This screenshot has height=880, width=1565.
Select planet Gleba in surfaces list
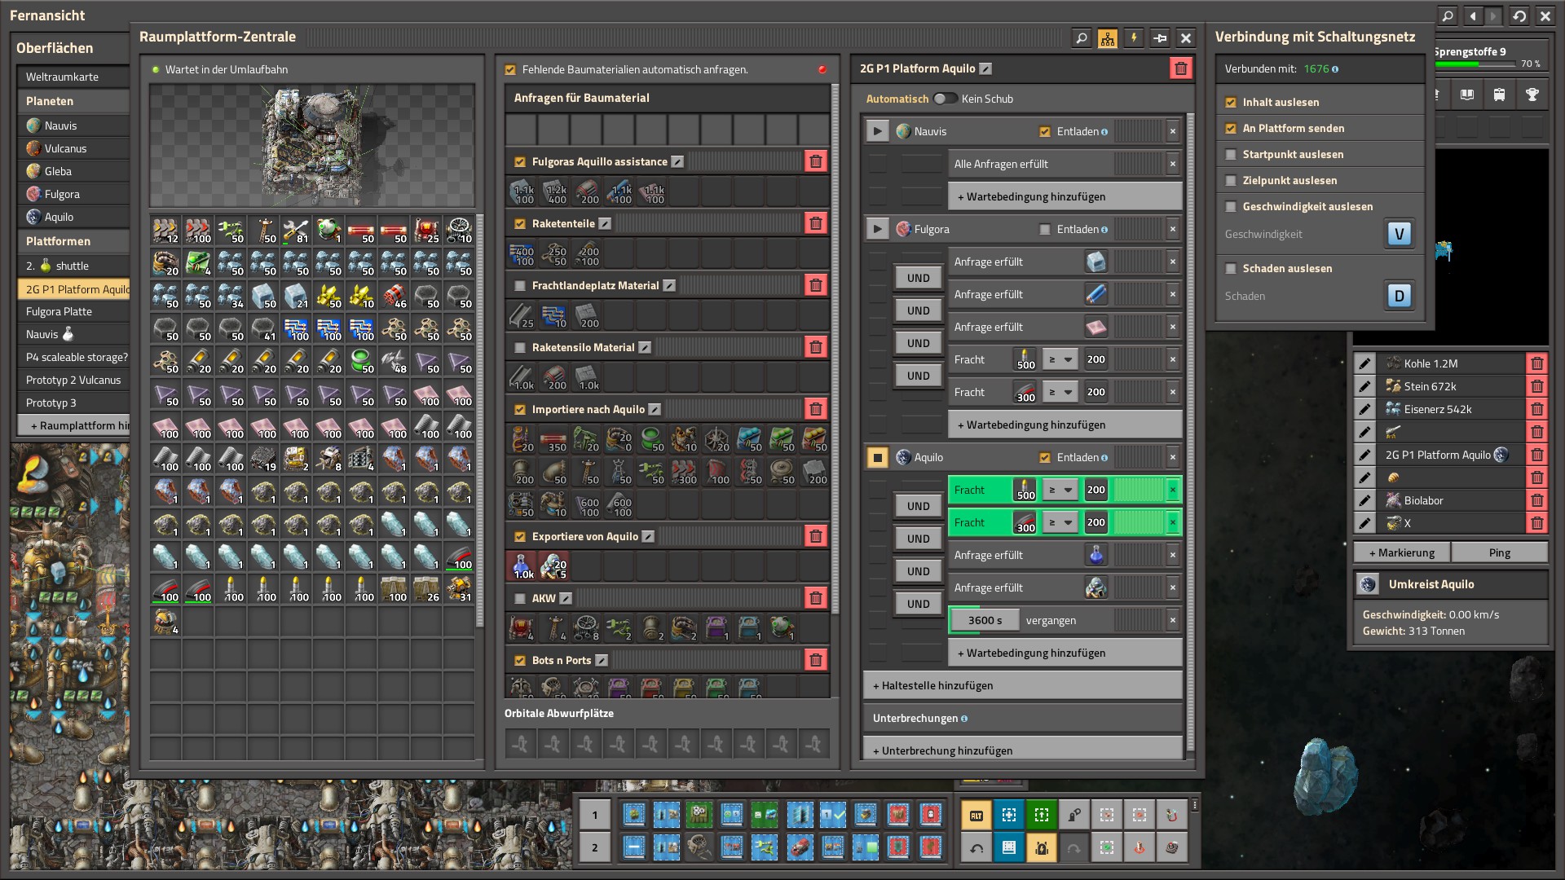click(73, 171)
